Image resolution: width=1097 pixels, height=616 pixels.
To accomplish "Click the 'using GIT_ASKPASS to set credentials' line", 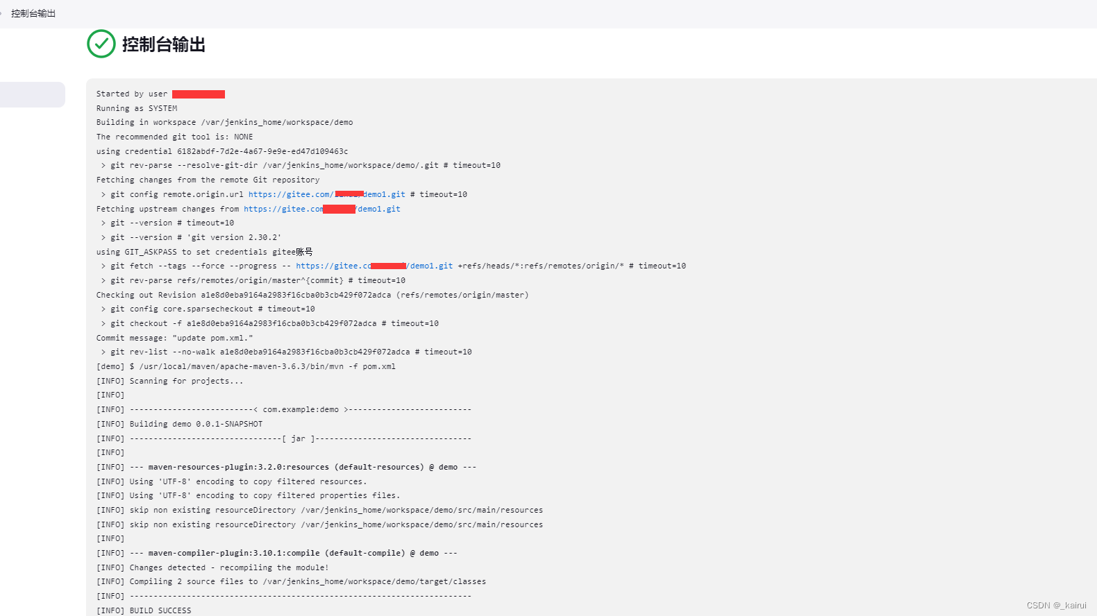I will pyautogui.click(x=205, y=252).
